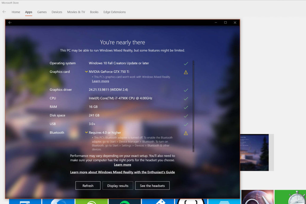Click the "CPU" label
The image size is (306, 204).
click(x=53, y=98)
